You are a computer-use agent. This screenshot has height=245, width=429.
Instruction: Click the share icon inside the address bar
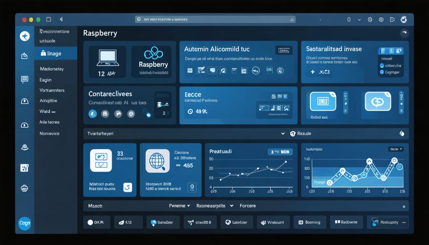[x=292, y=20]
